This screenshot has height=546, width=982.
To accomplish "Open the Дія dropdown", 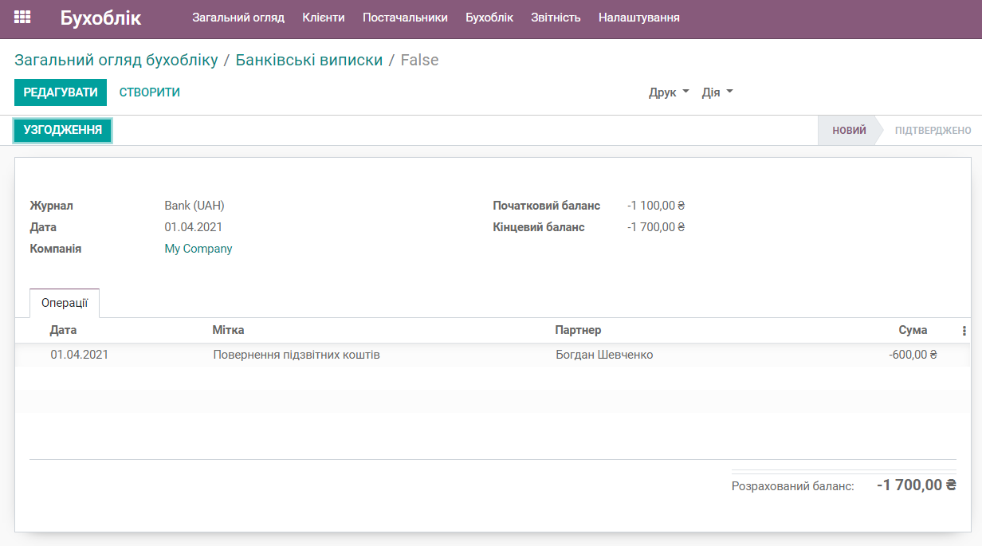I will coord(716,92).
